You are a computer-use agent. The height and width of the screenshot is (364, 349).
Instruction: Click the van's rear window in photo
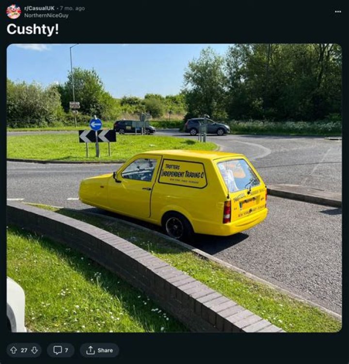click(238, 175)
